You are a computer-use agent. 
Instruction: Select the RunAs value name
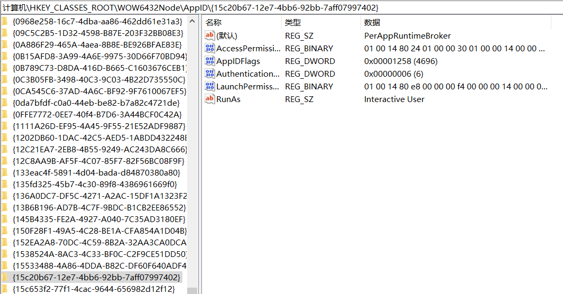(228, 99)
